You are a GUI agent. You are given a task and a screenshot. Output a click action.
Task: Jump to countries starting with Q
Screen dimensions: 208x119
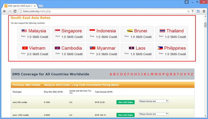[x=167, y=74]
